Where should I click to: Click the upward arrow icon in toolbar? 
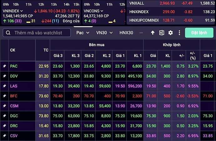[153, 33]
